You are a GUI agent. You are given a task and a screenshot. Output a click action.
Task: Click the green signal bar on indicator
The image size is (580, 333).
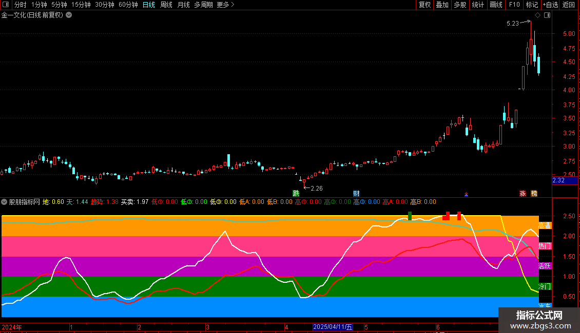[x=410, y=216]
